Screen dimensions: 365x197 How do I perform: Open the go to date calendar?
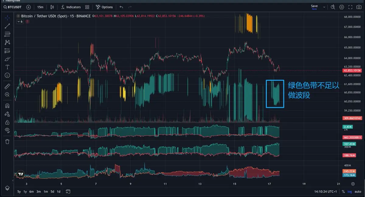tap(68, 192)
